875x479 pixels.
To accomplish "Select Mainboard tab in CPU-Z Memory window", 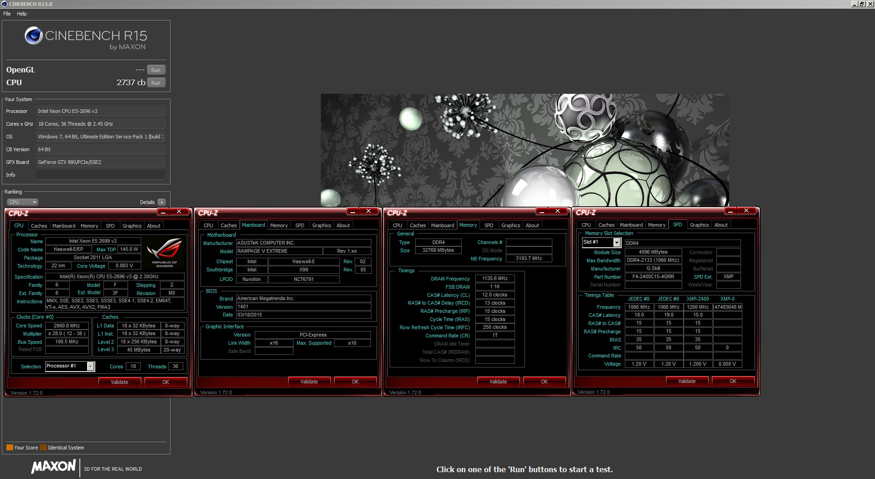I will (x=443, y=225).
